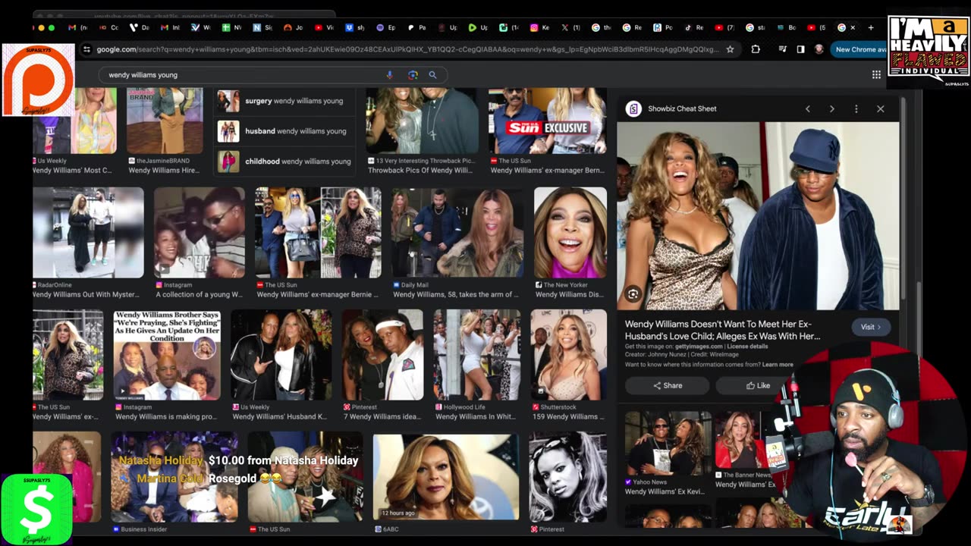Viewport: 971px width, 546px height.
Task: Open the Learn more link
Action: (778, 365)
